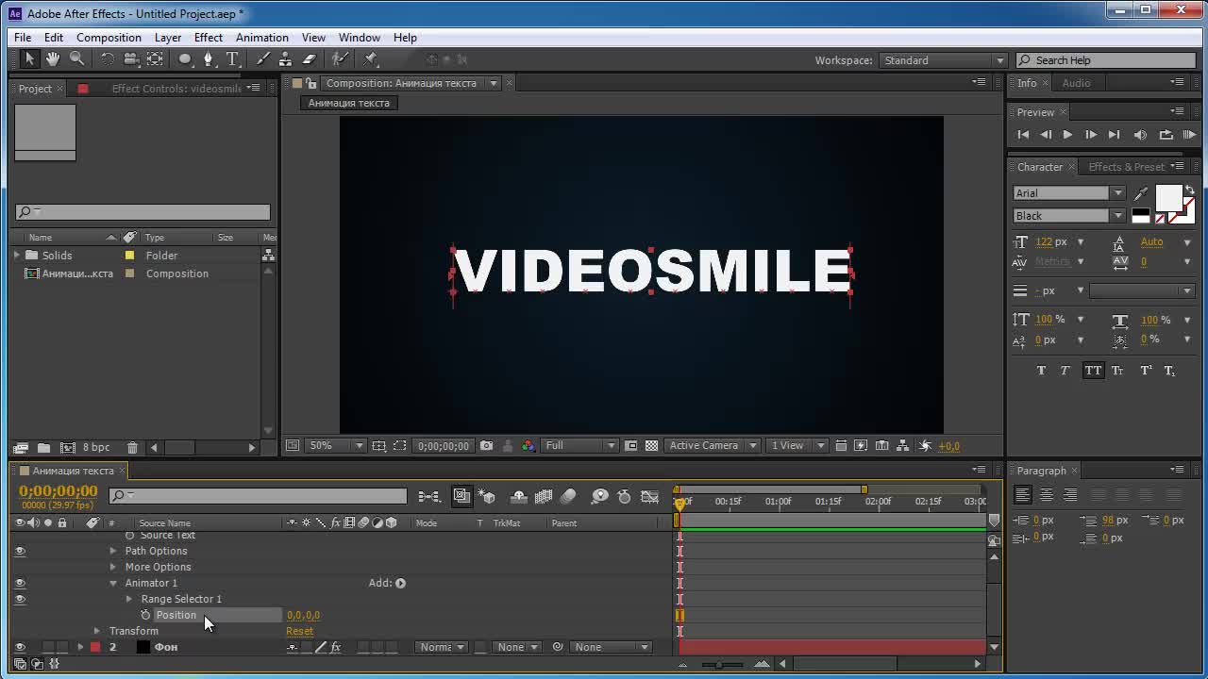The image size is (1208, 679).
Task: Select the Zoom magnifier tool
Action: click(x=77, y=59)
